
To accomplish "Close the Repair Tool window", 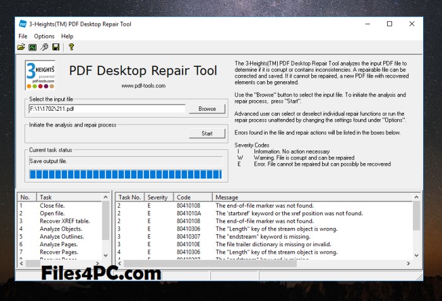I will tap(412, 24).
